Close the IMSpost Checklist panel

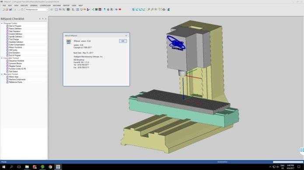[x=46, y=19]
